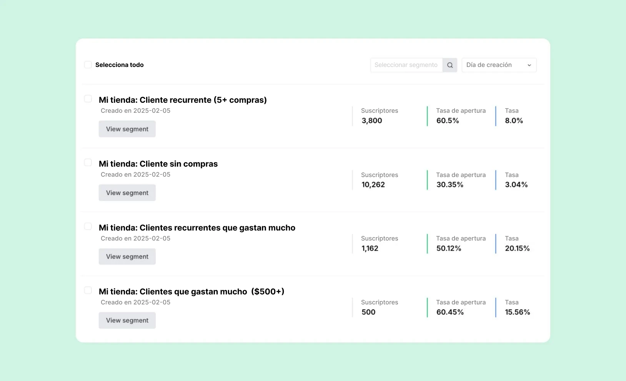Click the Día de creación chevron arrow

pyautogui.click(x=529, y=65)
